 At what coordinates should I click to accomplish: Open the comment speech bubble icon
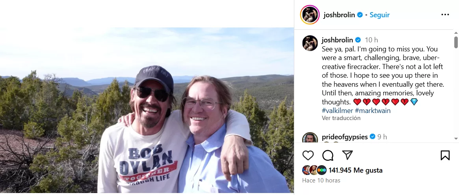(x=328, y=155)
